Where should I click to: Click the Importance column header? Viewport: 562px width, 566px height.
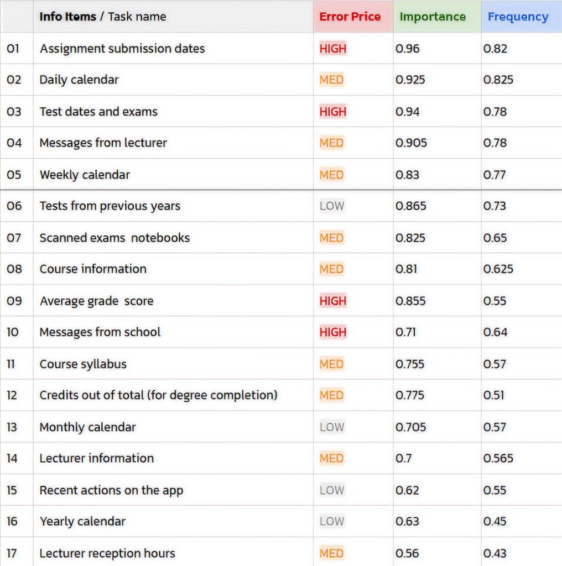click(x=433, y=17)
